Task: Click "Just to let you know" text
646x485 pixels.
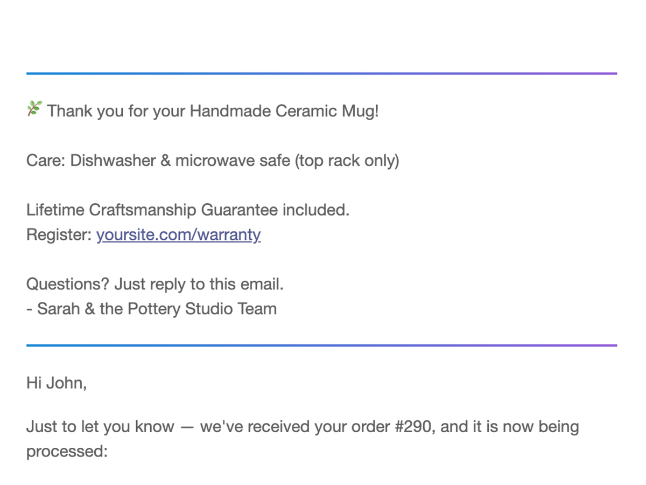Action: coord(100,427)
